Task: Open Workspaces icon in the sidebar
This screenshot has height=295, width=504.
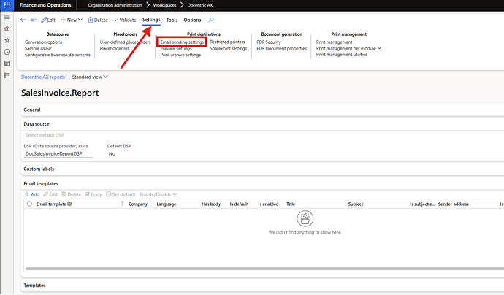Action: (x=7, y=64)
